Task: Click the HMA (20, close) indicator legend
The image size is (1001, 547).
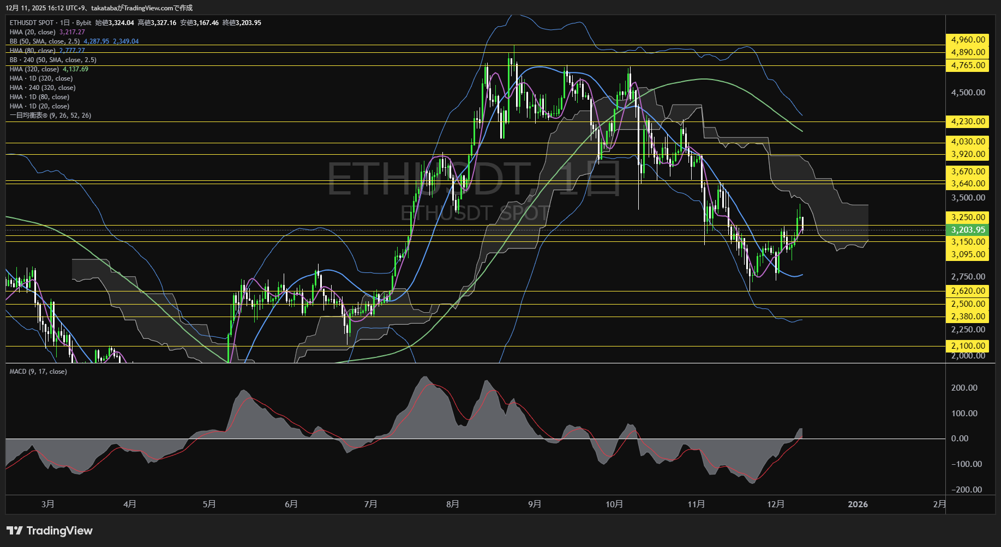Action: [x=33, y=32]
